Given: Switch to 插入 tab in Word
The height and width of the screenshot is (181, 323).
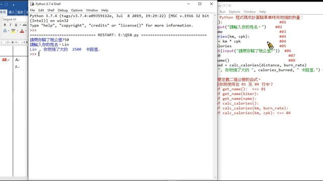Looking at the screenshot, I should point(12,12).
